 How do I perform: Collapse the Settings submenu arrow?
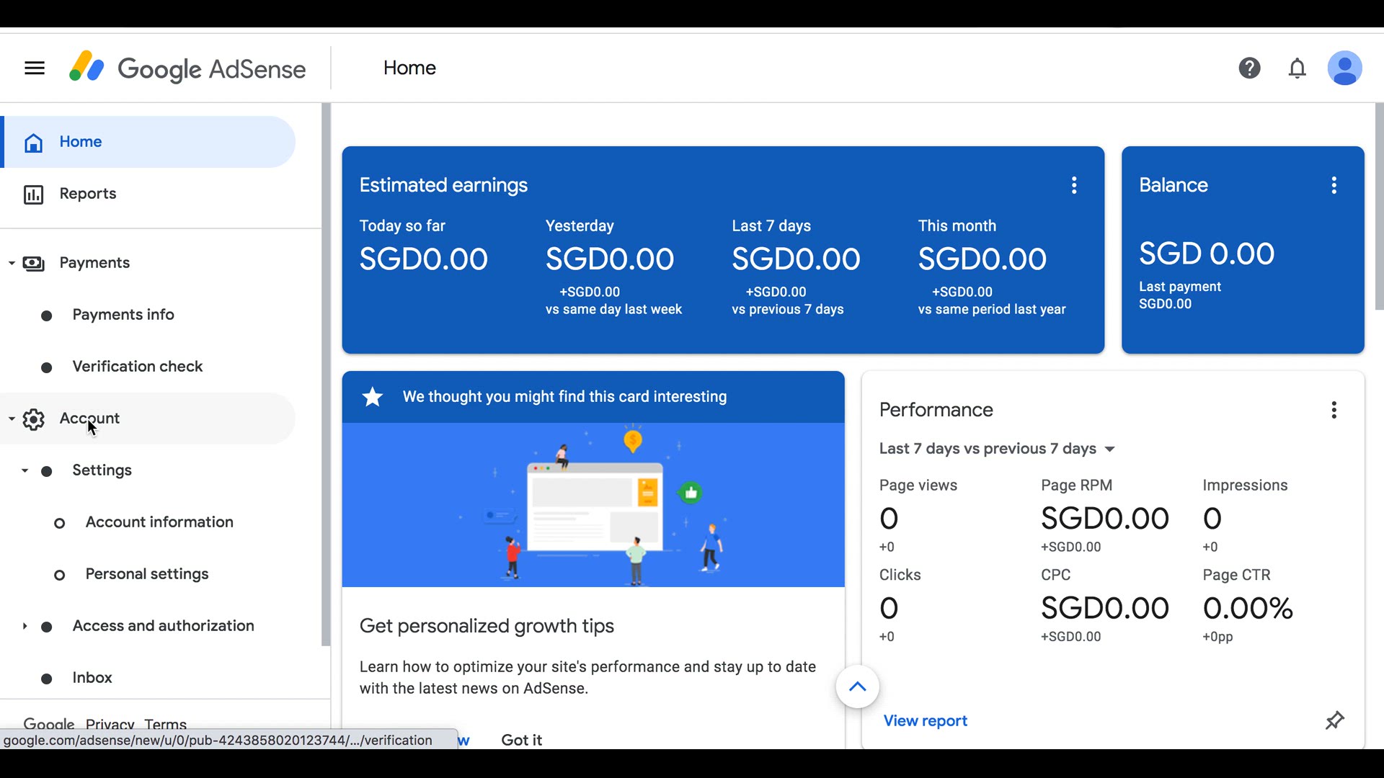(x=25, y=470)
